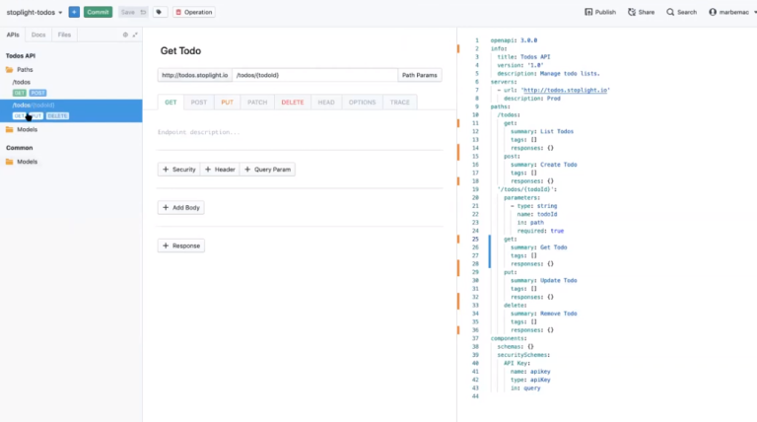Viewport: 757px width, 422px height.
Task: Select the OPTIONS method tab
Action: [362, 103]
